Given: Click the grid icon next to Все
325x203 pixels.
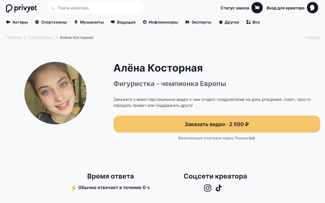Looking at the screenshot, I should coord(248,22).
